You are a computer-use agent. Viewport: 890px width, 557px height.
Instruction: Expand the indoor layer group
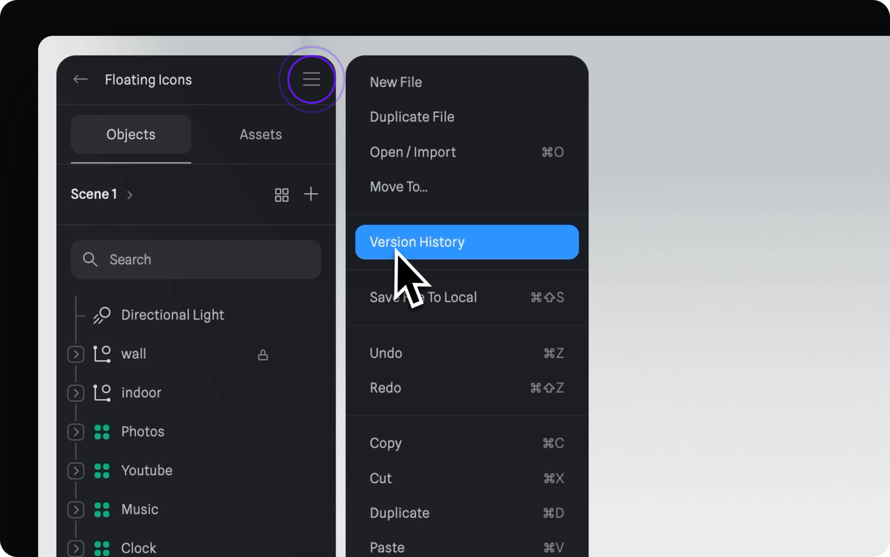click(76, 393)
